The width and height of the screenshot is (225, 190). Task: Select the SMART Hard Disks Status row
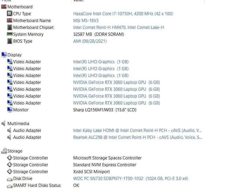point(37,185)
